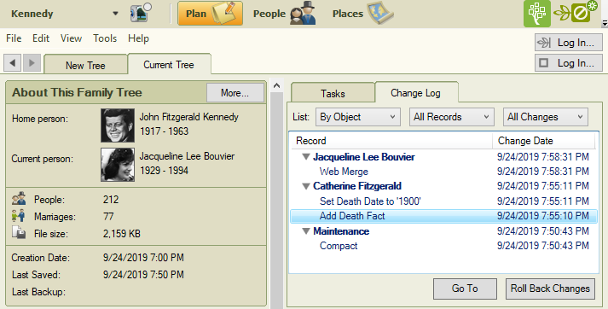
Task: Collapse the Maintenance record group
Action: point(306,231)
